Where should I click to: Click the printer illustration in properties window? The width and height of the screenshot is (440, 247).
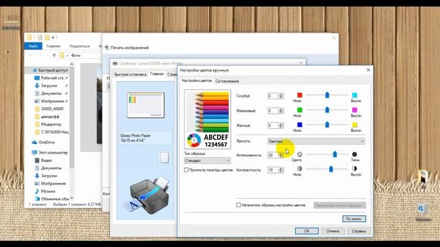point(146,196)
